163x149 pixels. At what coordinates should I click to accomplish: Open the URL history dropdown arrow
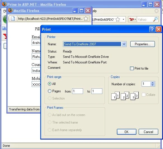[x=123, y=19]
